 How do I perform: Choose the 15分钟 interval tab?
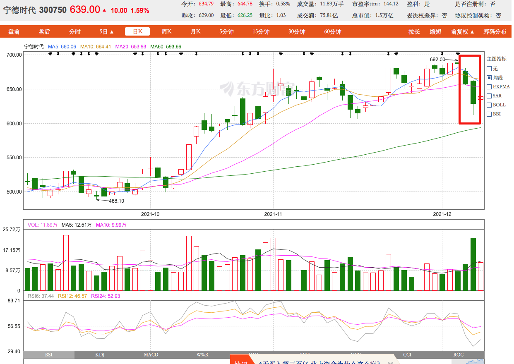point(261,32)
